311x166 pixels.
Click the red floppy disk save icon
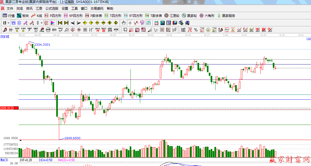(175, 23)
